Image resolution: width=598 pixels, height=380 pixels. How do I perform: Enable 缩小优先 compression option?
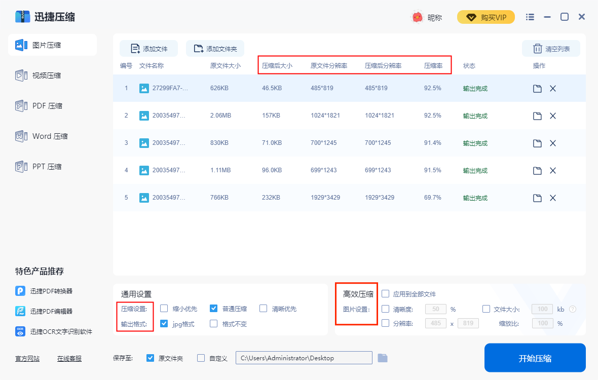pos(164,309)
